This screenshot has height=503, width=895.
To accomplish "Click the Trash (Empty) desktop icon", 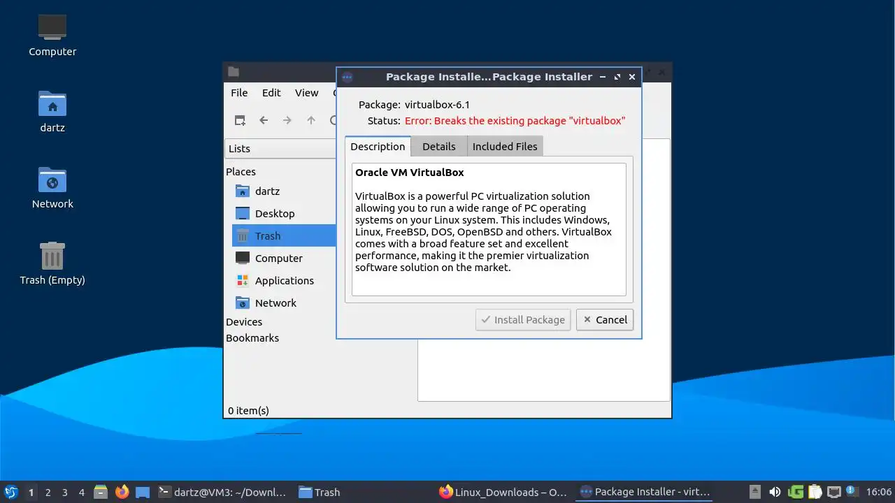I will pos(52,263).
